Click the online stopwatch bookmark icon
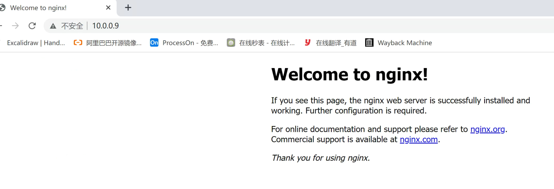 pos(231,43)
